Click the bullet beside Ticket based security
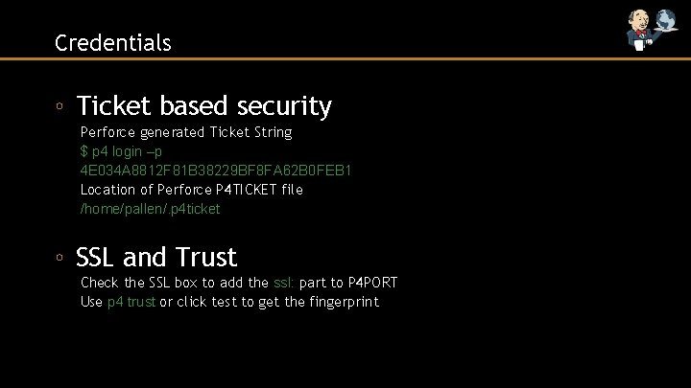Image resolution: width=691 pixels, height=388 pixels. point(60,106)
